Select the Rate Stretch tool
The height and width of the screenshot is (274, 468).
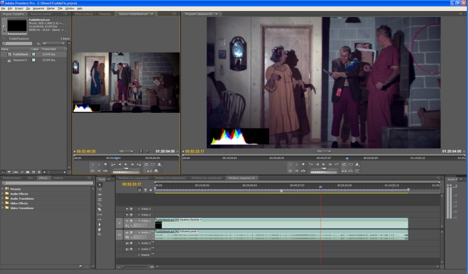[99, 204]
